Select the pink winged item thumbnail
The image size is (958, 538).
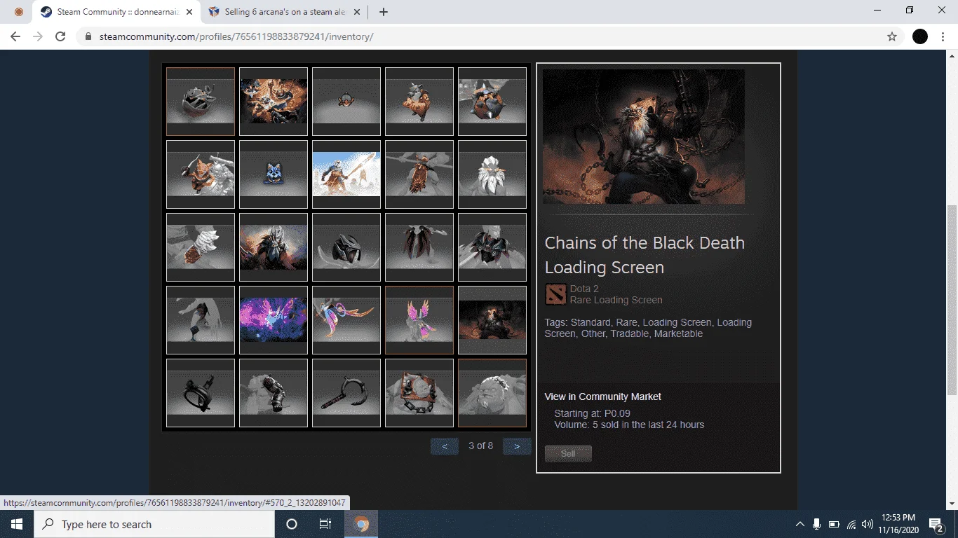pos(419,320)
